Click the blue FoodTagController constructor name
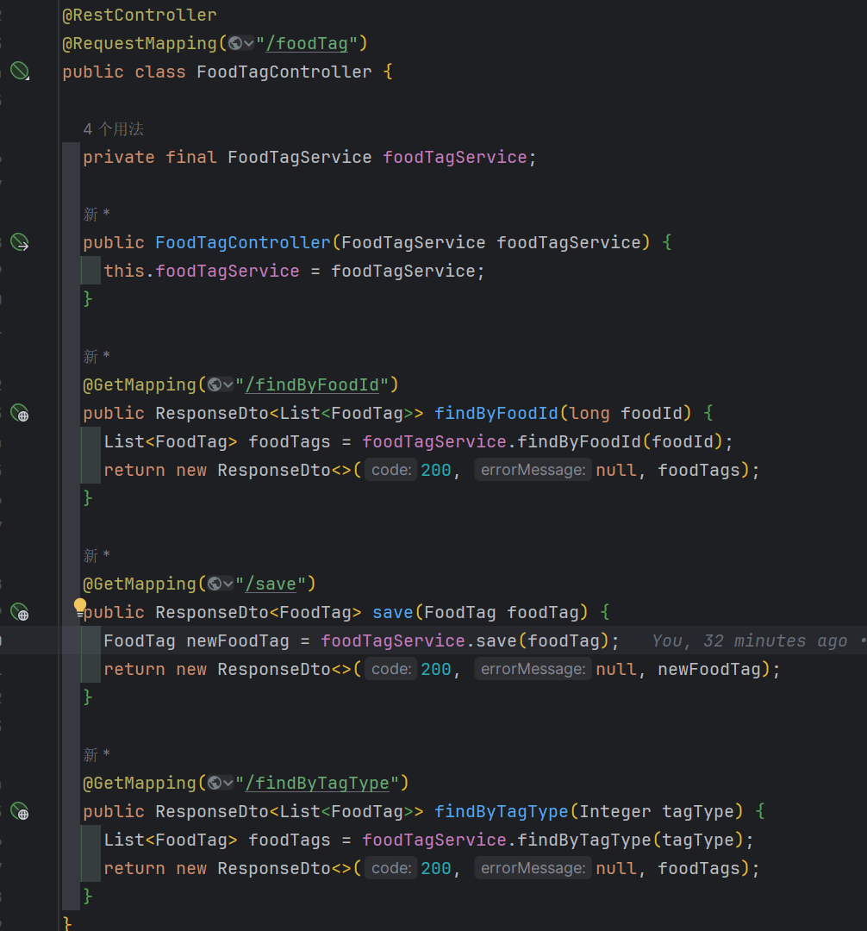The height and width of the screenshot is (931, 867). point(243,242)
